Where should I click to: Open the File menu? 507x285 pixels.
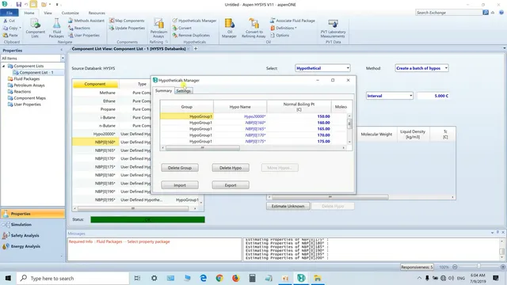click(x=10, y=13)
